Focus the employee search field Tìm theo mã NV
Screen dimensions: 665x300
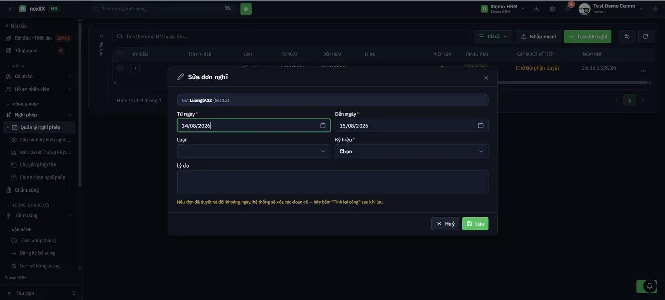point(291,36)
